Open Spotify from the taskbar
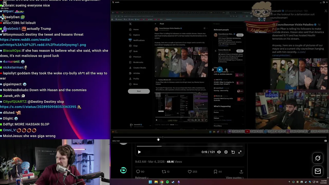The width and height of the screenshot is (329, 185). [x=167, y=182]
